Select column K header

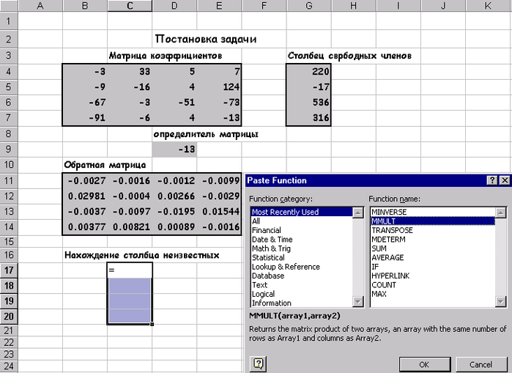tap(488, 6)
